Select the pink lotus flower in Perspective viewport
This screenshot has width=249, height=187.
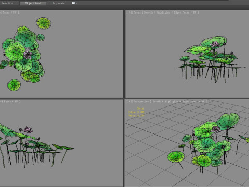pyautogui.click(x=216, y=129)
